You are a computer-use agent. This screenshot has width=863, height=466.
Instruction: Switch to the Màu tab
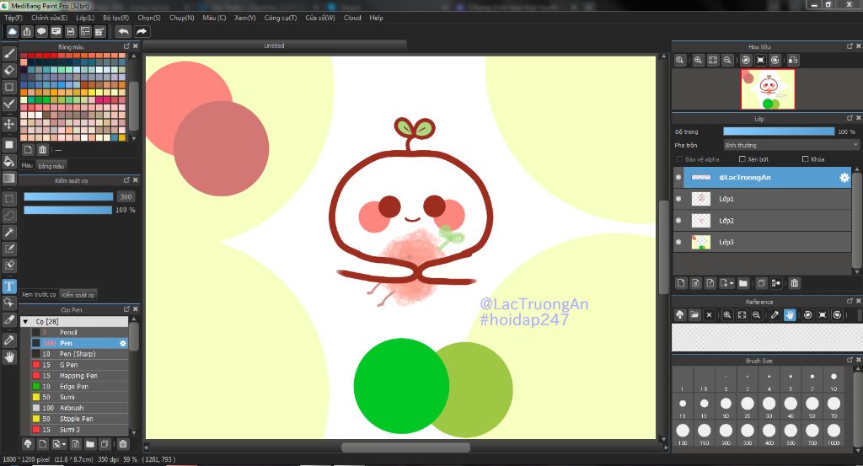pyautogui.click(x=27, y=166)
